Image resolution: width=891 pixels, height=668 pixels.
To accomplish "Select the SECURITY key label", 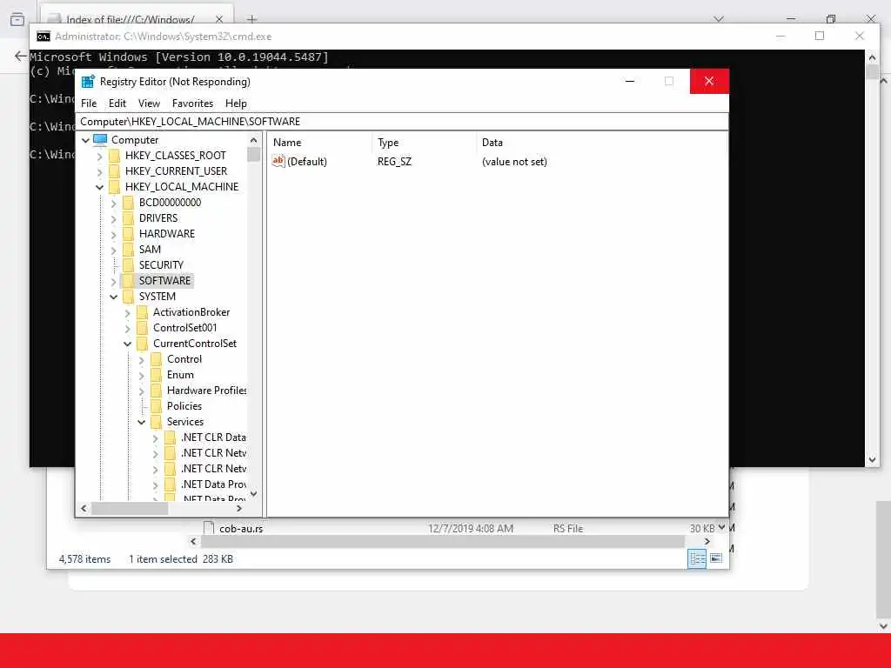I will click(x=161, y=265).
